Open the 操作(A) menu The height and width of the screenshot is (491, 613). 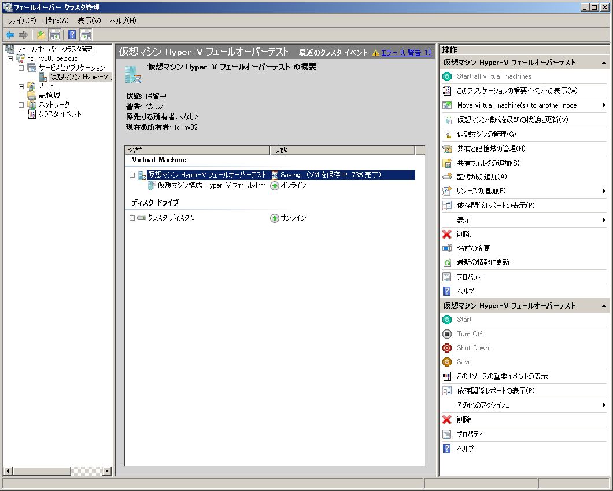point(57,21)
